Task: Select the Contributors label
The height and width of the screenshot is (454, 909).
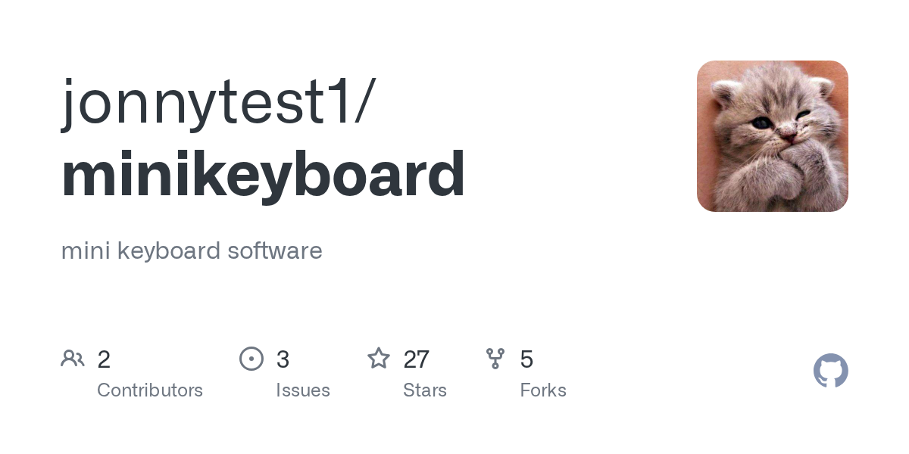Action: tap(150, 390)
